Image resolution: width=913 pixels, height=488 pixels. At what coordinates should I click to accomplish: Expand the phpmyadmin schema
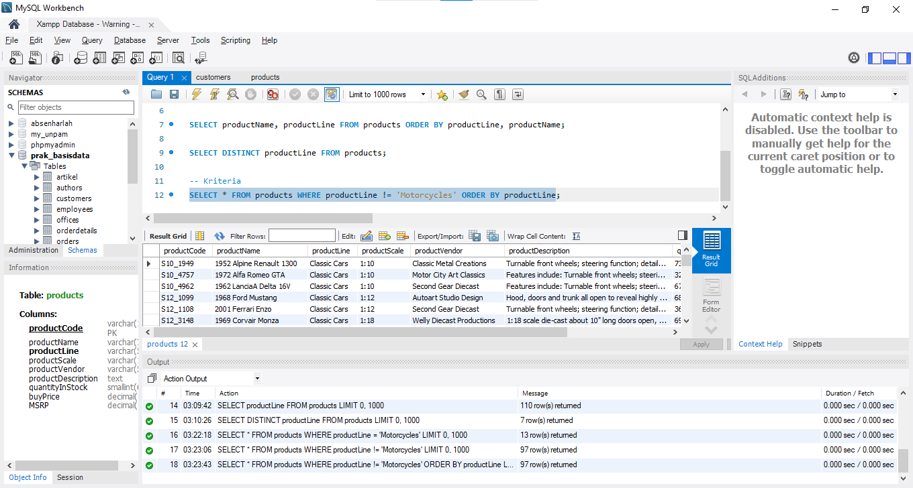click(11, 145)
